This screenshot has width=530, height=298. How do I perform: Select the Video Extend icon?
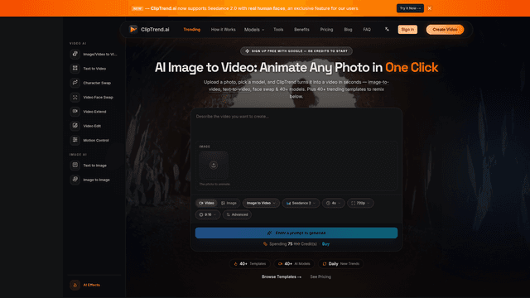coord(75,111)
